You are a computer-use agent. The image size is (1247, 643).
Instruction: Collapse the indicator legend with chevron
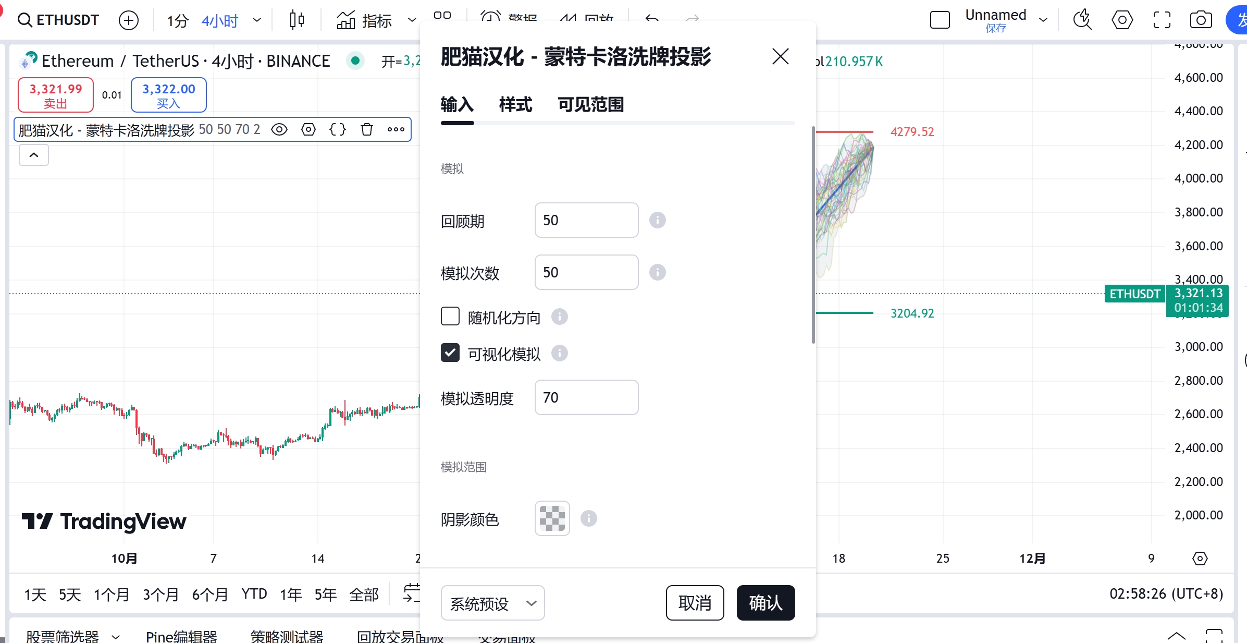[x=34, y=155]
